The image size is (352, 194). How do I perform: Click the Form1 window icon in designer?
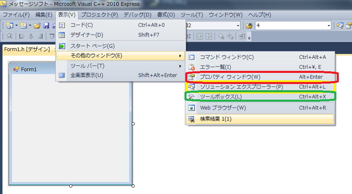pos(16,70)
